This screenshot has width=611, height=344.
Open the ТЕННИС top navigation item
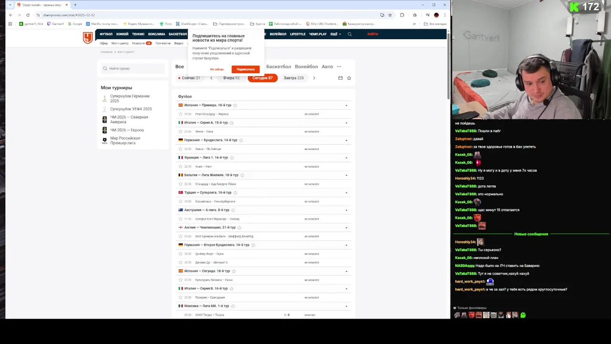[x=138, y=34]
